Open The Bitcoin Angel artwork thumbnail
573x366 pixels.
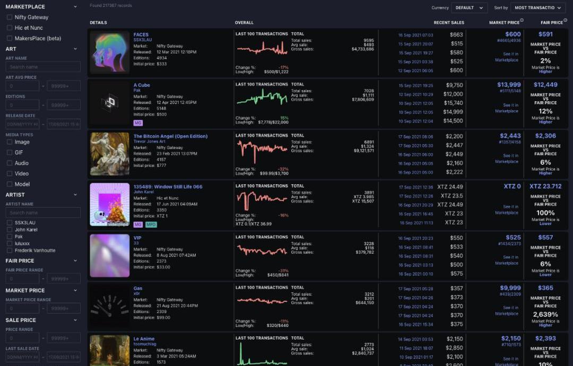(110, 154)
